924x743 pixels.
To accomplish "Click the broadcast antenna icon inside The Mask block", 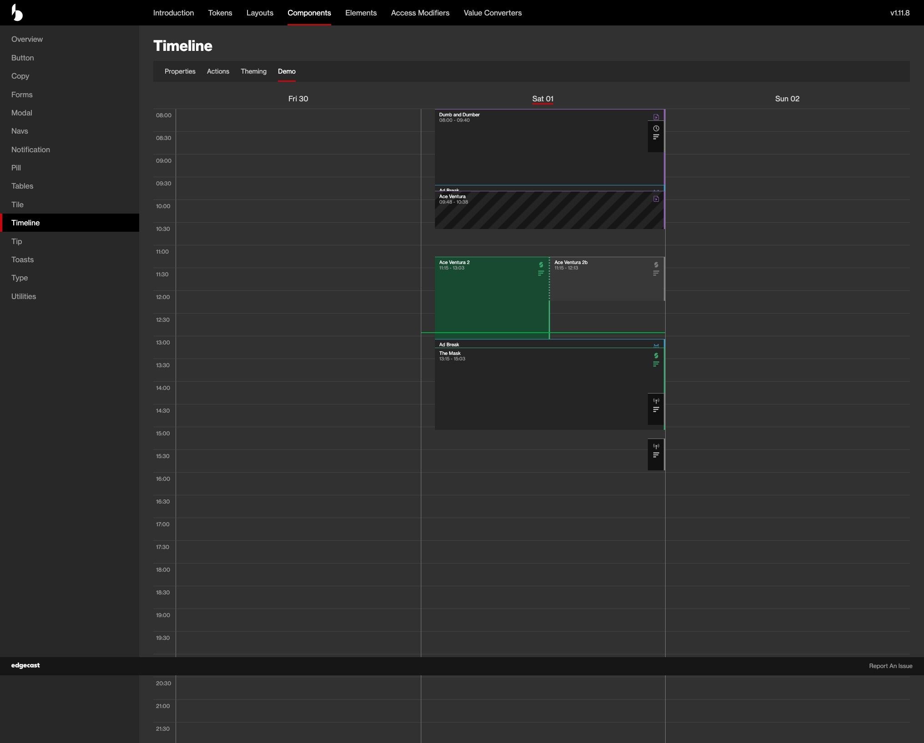I will point(656,401).
